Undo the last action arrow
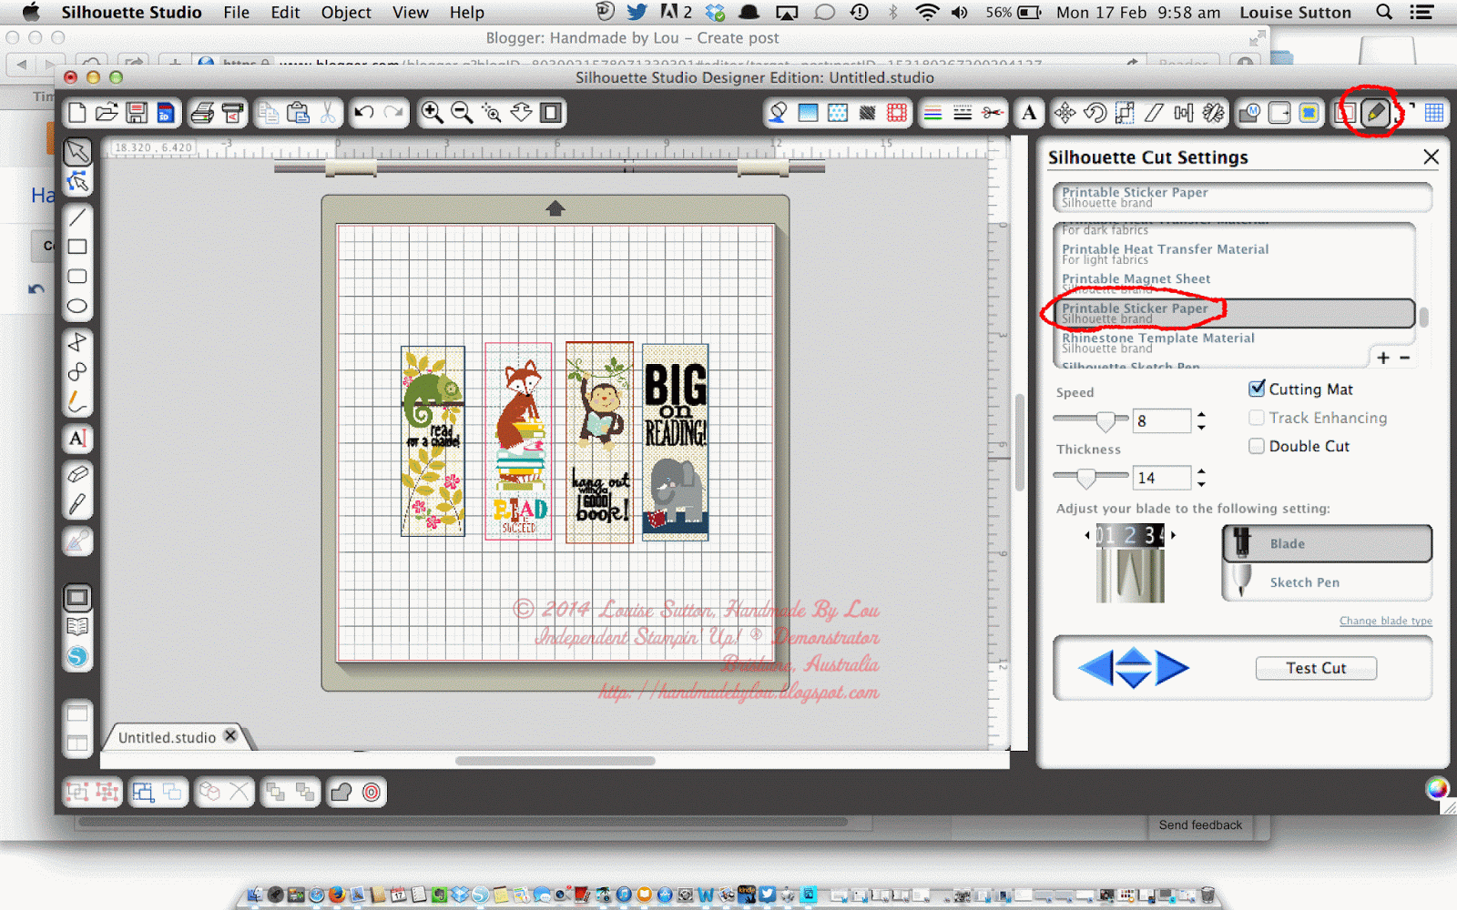Viewport: 1457px width, 910px height. (364, 113)
